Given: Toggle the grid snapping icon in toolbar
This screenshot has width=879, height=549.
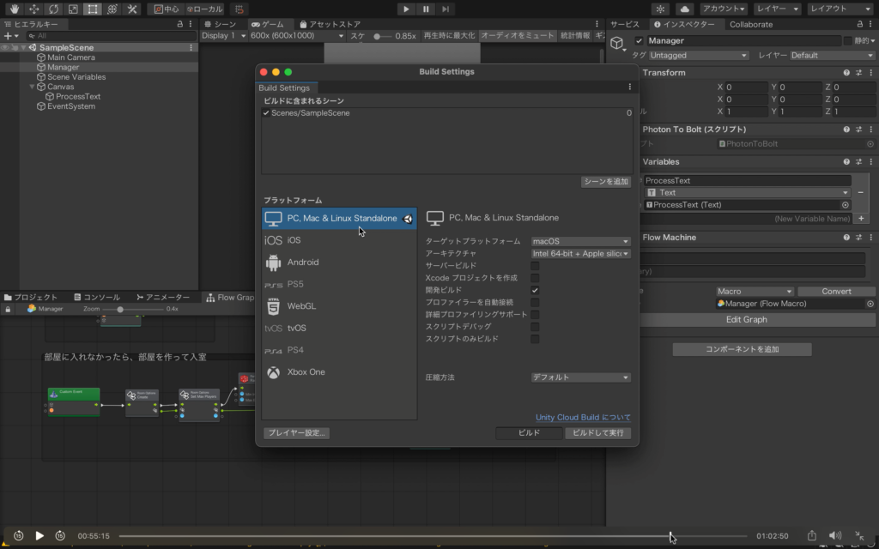Looking at the screenshot, I should [239, 9].
